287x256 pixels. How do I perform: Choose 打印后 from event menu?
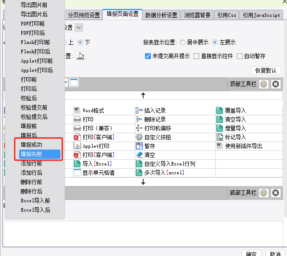click(29, 89)
